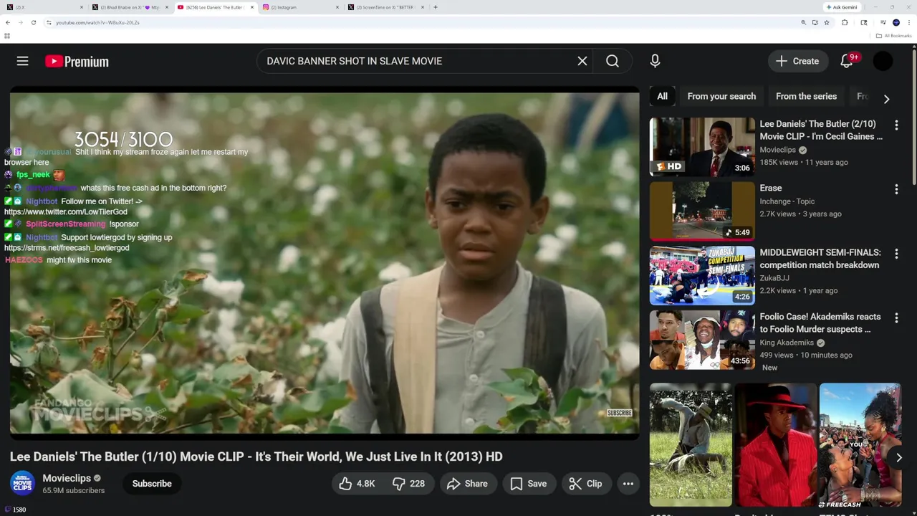Open the All Bookmarks folder
917x516 pixels.
(x=893, y=35)
